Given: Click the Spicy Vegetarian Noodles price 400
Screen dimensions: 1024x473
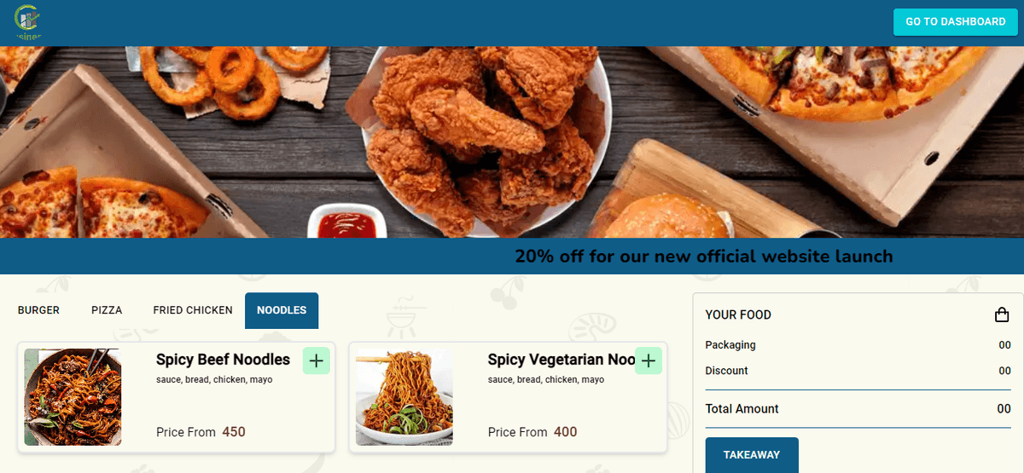Looking at the screenshot, I should tap(566, 432).
